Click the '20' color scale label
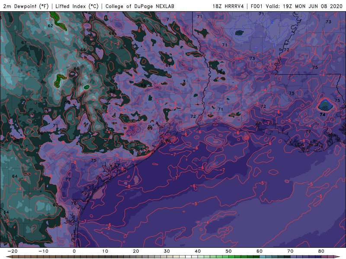The width and height of the screenshot is (346, 259). 136,251
